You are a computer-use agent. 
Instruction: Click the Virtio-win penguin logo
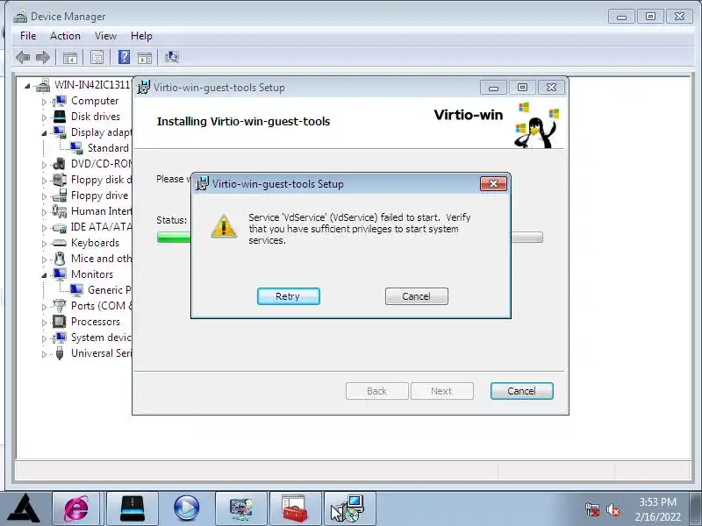coord(536,125)
